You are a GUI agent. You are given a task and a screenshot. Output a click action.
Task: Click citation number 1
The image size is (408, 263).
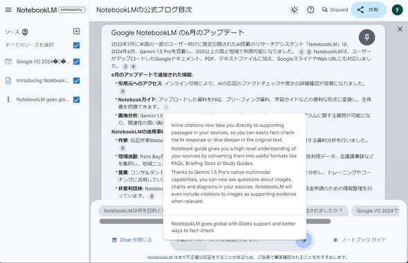coord(301,52)
